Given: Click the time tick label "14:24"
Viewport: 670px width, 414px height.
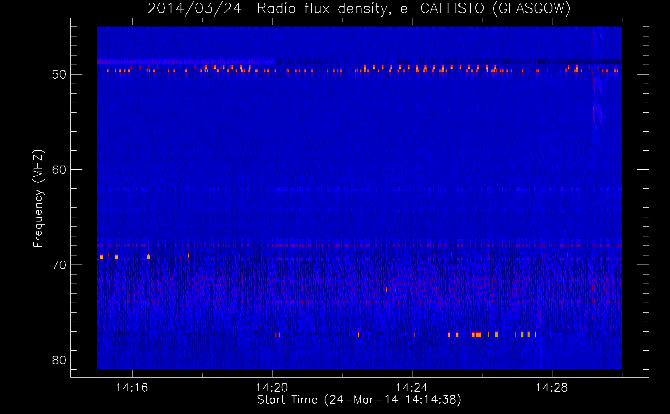Looking at the screenshot, I should pyautogui.click(x=412, y=388).
